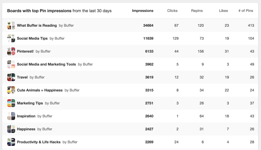The height and width of the screenshot is (150, 261).
Task: Sort by the Clicks column header
Action: 172,11
